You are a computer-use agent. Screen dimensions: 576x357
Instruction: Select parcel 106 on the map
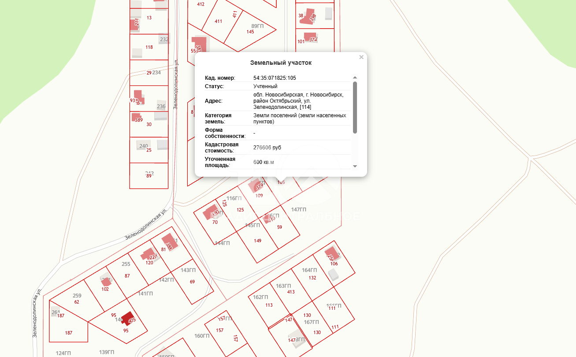click(x=334, y=264)
